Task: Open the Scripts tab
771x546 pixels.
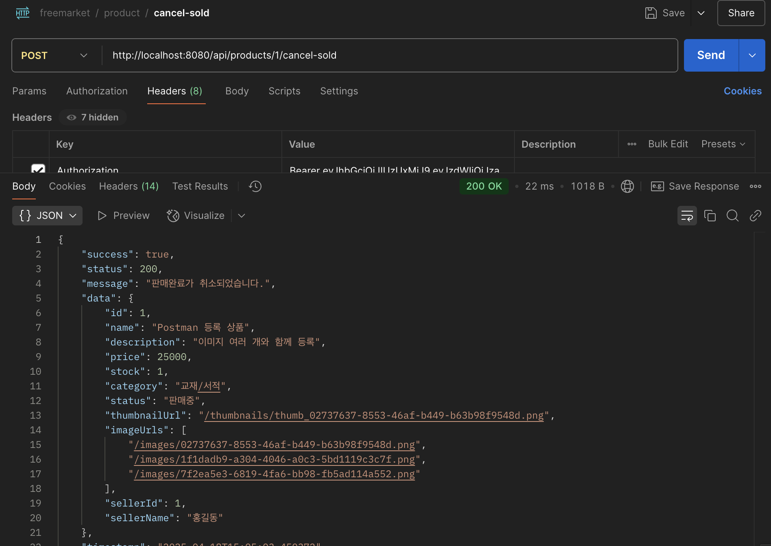Action: click(x=284, y=91)
